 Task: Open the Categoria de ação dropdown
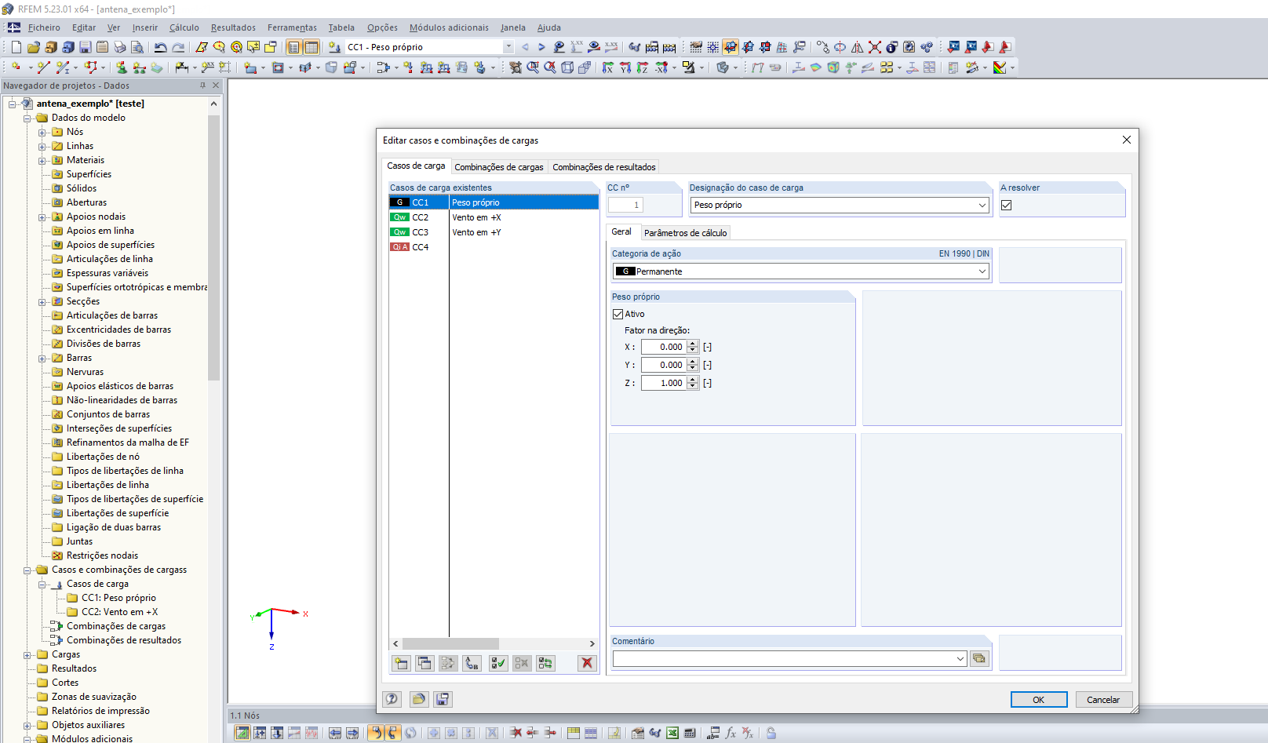click(x=982, y=271)
